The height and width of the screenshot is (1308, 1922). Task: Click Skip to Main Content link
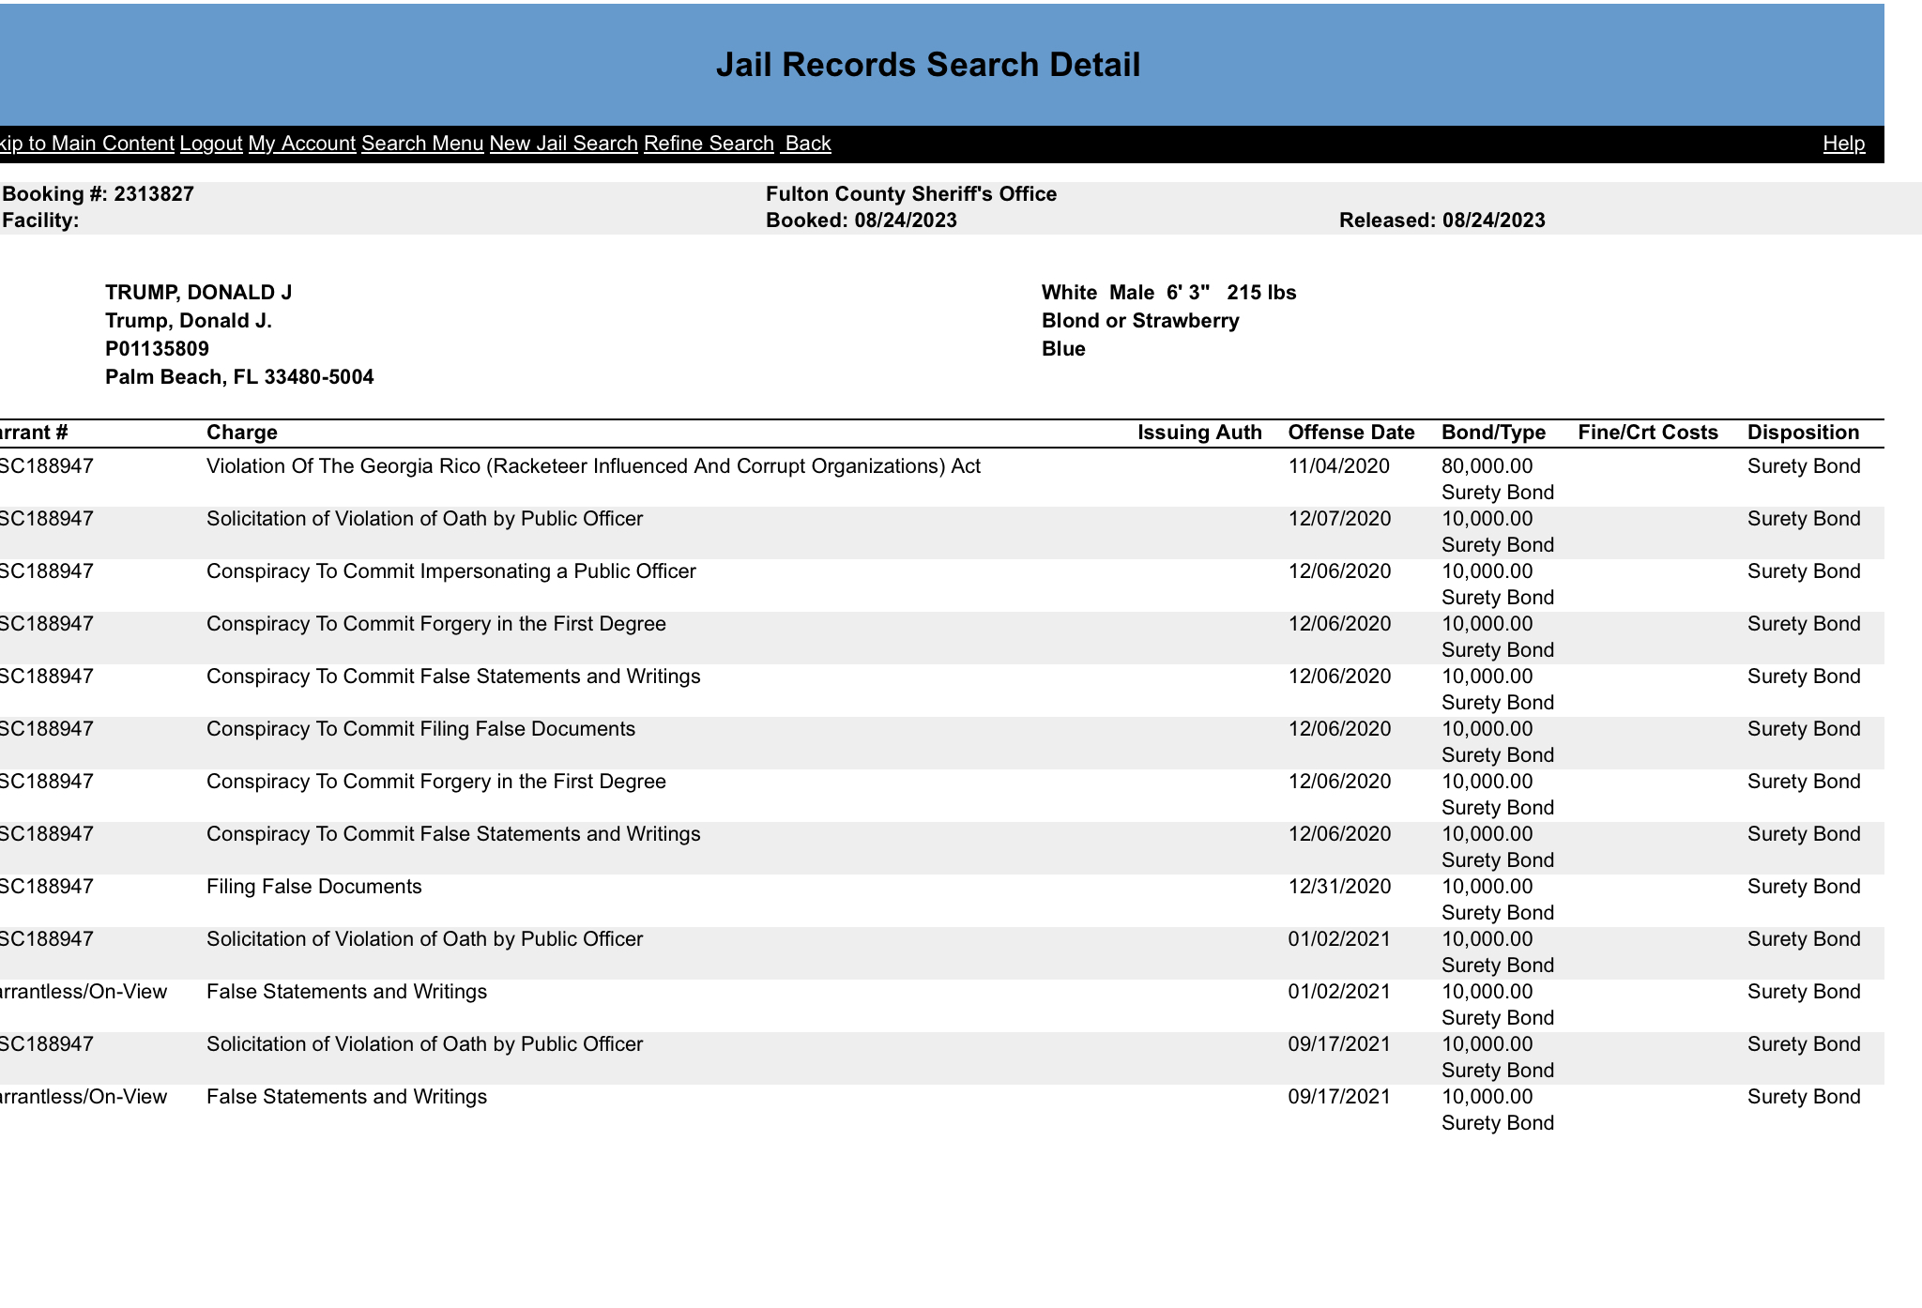pos(86,144)
